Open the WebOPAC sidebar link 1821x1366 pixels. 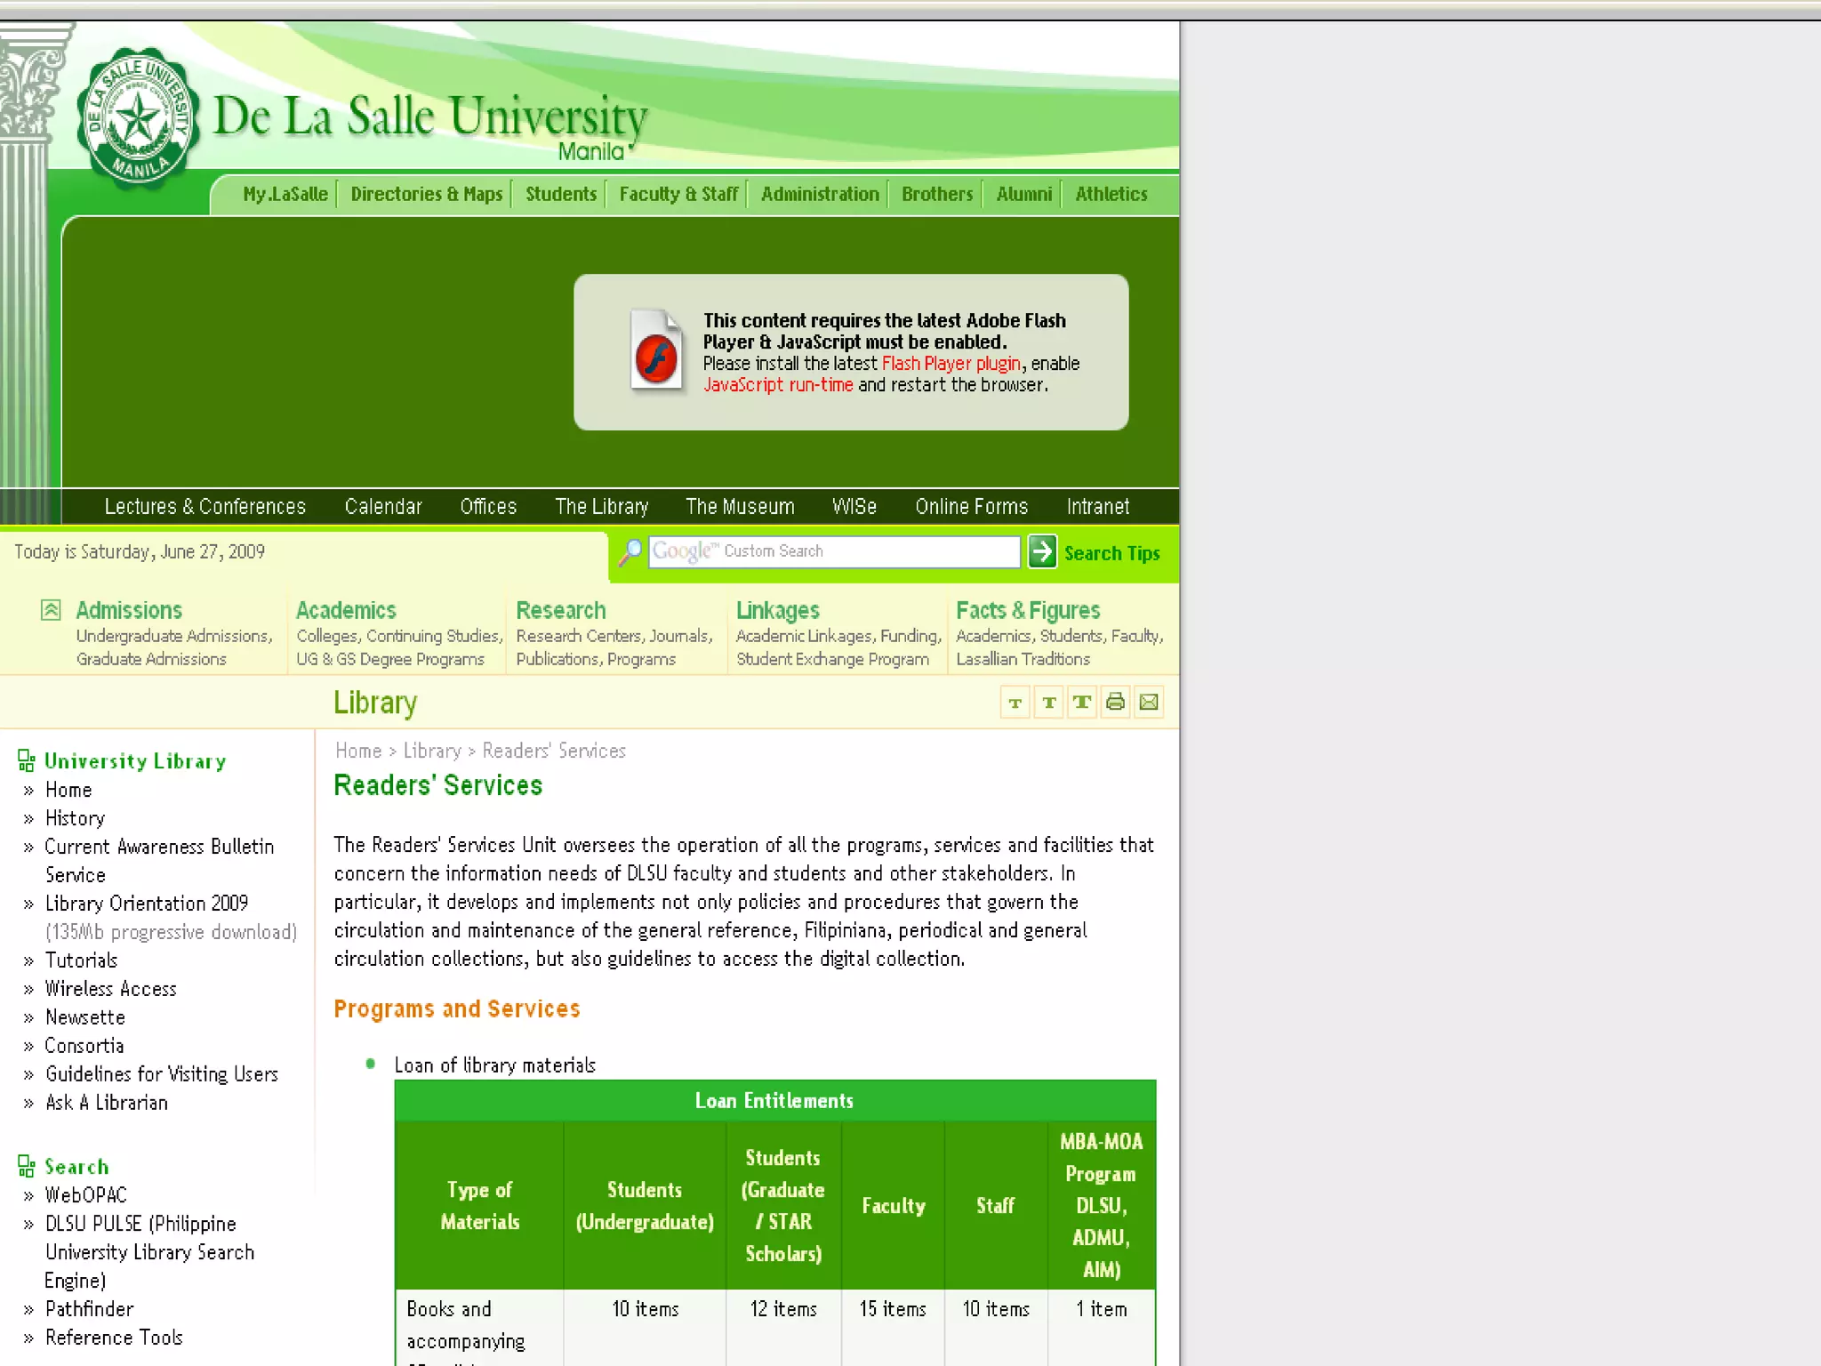click(x=86, y=1195)
